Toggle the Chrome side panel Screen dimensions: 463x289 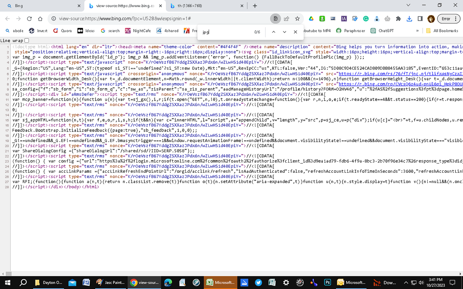pos(420,19)
